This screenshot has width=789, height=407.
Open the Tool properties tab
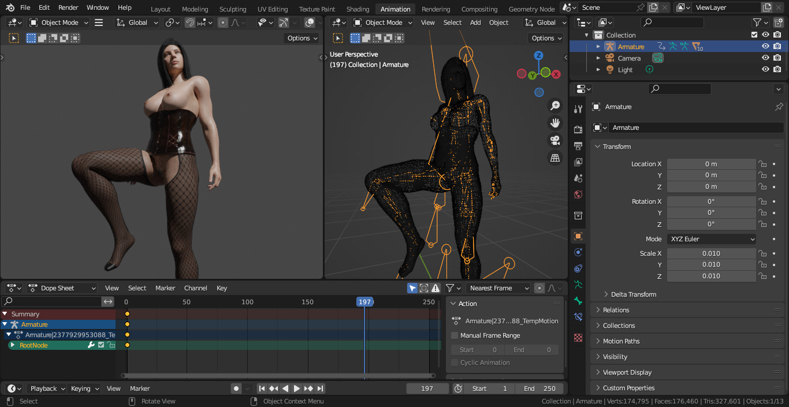point(578,109)
